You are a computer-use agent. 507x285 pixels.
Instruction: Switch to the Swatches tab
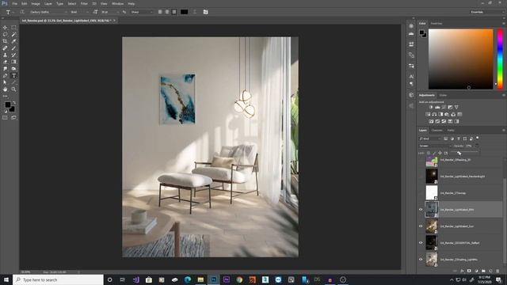point(436,24)
